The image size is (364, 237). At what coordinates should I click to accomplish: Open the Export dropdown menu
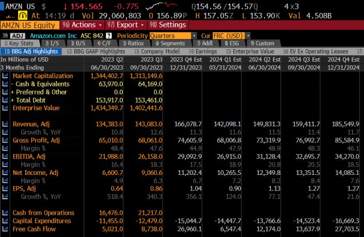[125, 25]
